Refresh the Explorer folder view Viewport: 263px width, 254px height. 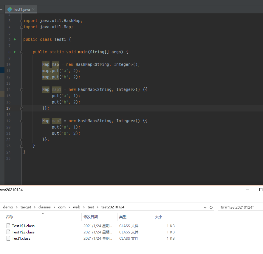[x=211, y=207]
